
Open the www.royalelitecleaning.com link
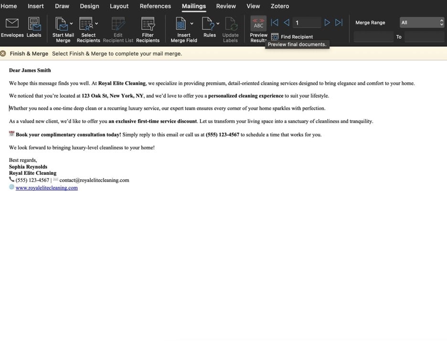[46, 187]
